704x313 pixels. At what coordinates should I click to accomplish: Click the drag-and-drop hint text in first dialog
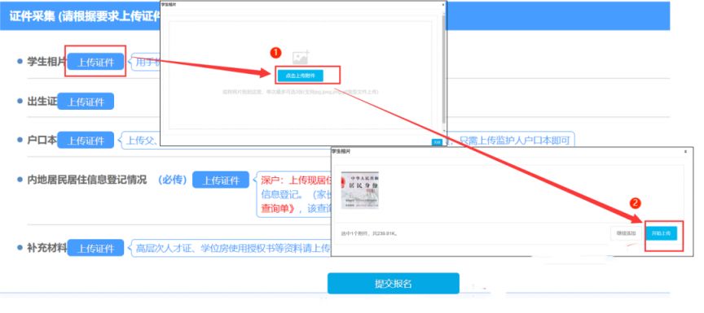pos(301,91)
